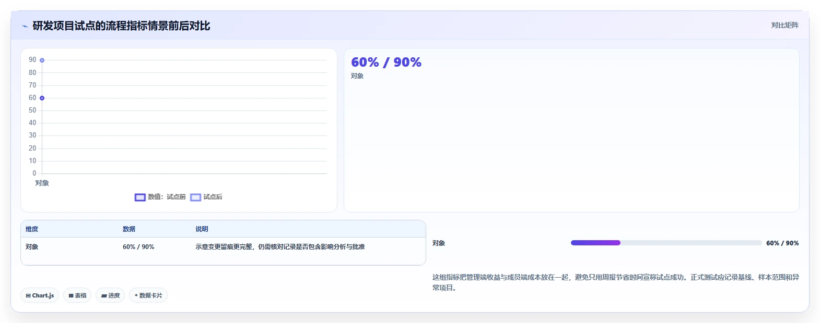
Task: Toggle the 试点后 legend swatch
Action: 195,197
